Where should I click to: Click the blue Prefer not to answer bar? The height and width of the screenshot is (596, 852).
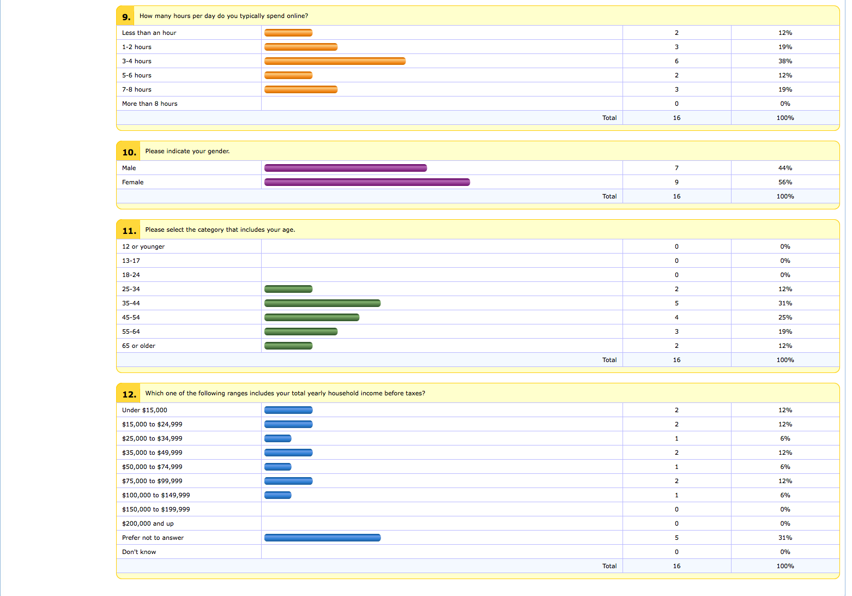coord(322,538)
